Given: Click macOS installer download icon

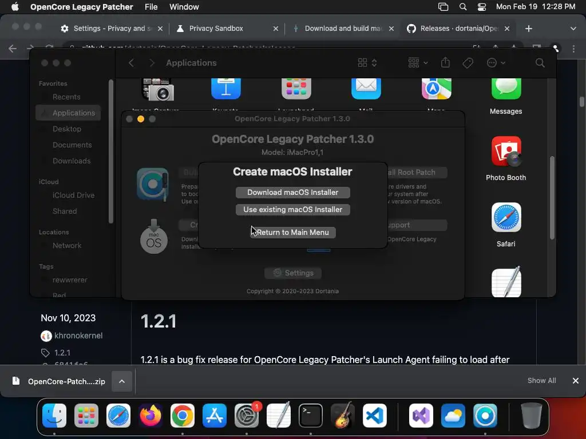Looking at the screenshot, I should [x=153, y=237].
